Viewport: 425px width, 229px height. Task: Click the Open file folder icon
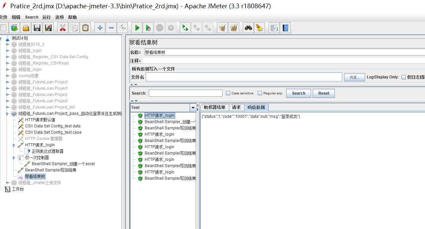tap(26, 28)
